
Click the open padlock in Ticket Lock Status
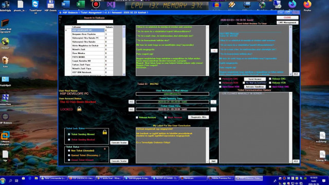click(x=105, y=132)
